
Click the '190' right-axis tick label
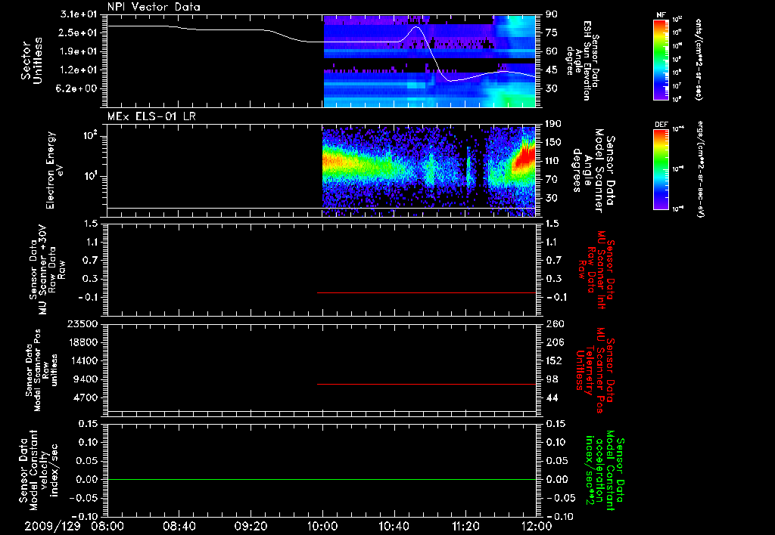553,123
